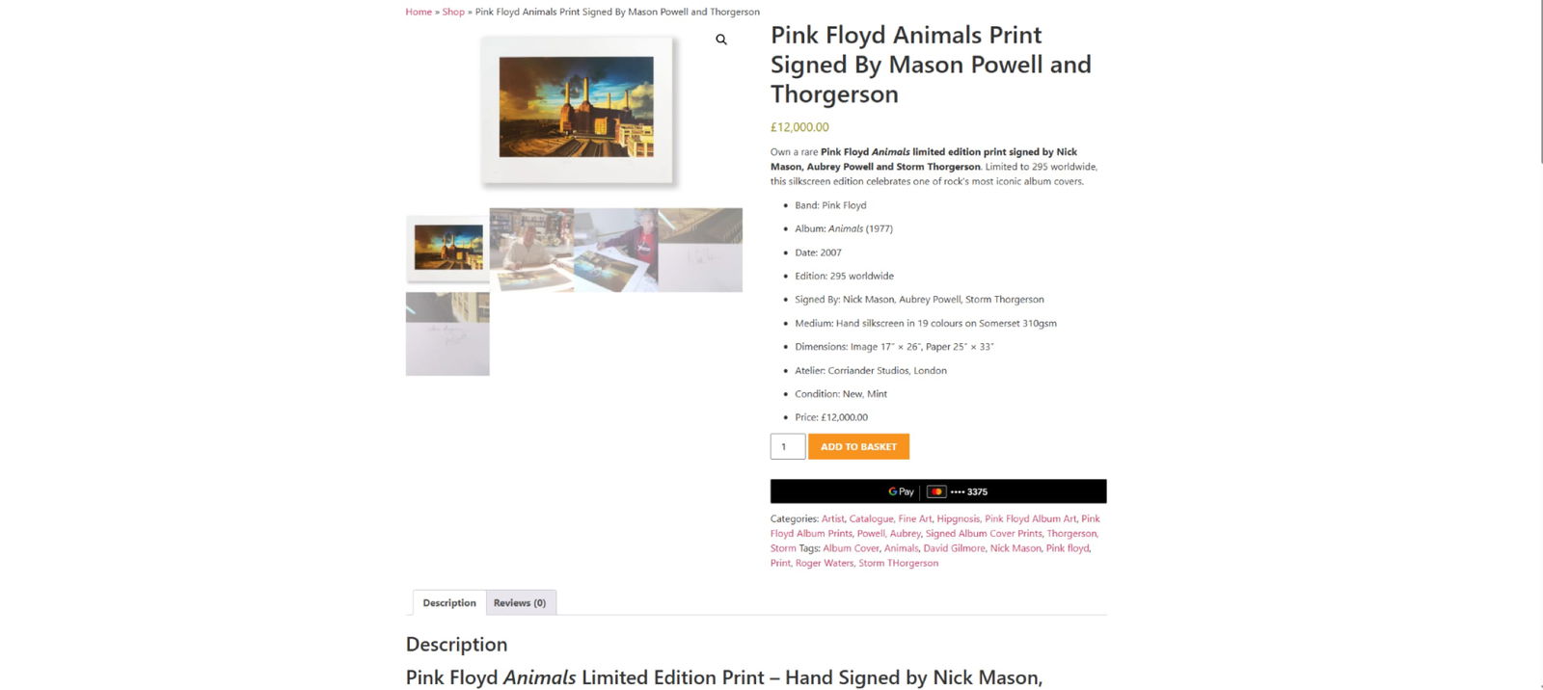This screenshot has width=1543, height=690.
Task: Click the Nick Mason tag link
Action: pyautogui.click(x=1014, y=547)
